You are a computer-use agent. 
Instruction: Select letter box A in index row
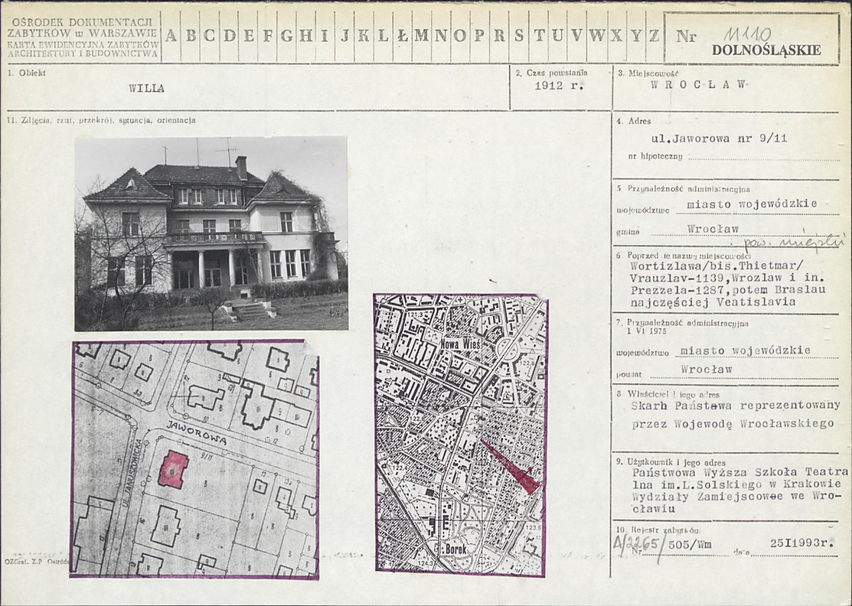click(x=171, y=36)
